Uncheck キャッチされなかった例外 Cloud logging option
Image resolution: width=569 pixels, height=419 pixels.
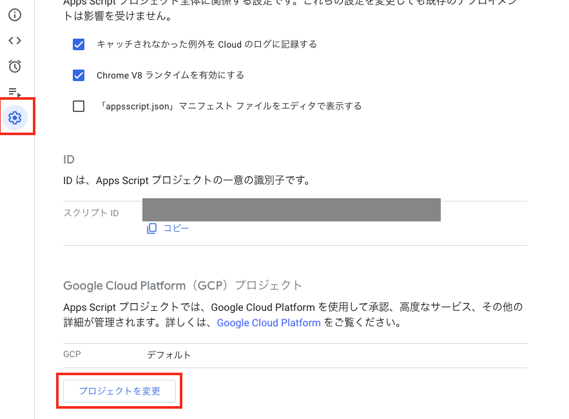point(78,44)
